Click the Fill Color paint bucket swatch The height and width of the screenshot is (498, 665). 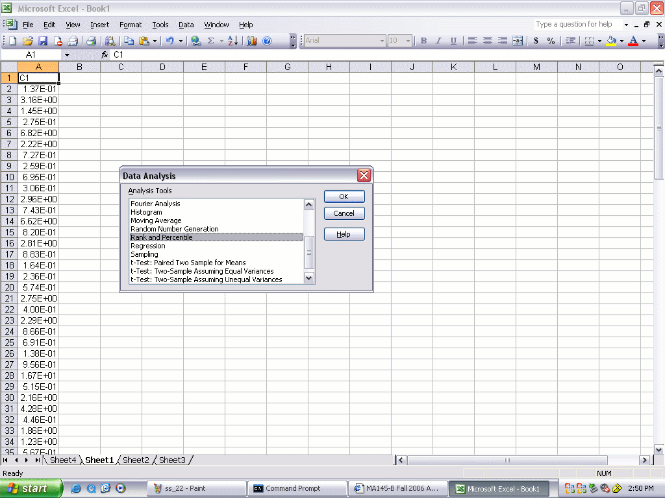point(611,41)
